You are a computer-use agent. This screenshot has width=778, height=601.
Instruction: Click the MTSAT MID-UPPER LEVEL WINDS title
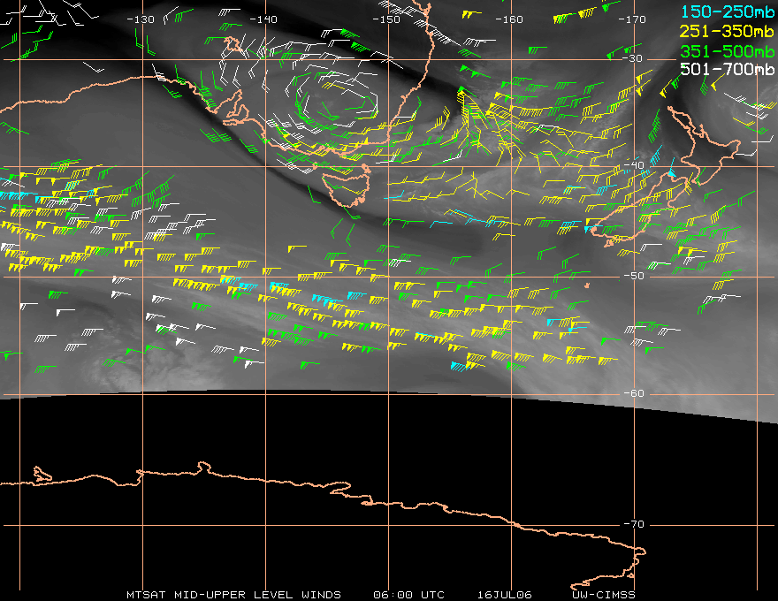click(x=233, y=594)
